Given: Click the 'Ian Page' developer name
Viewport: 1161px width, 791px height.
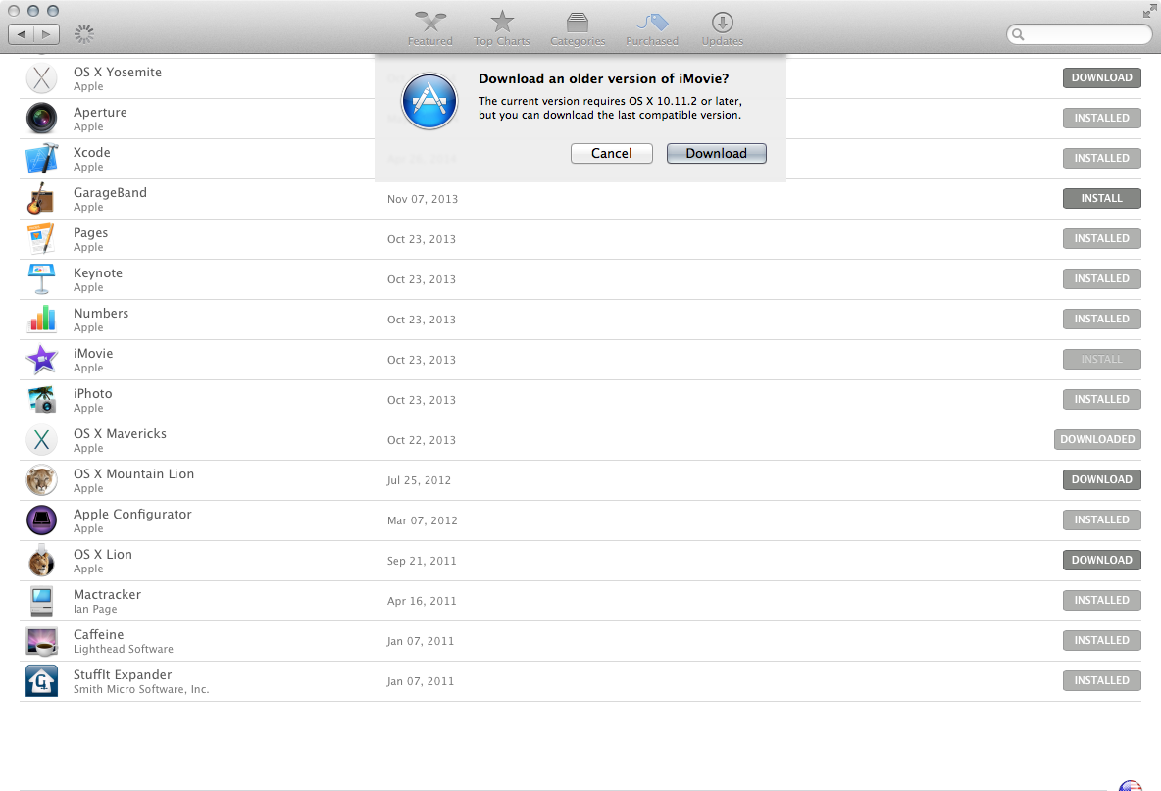Looking at the screenshot, I should coord(95,609).
